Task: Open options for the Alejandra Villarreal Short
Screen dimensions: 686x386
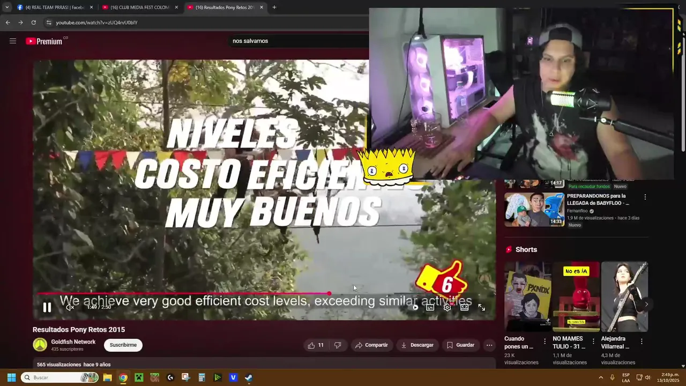Action: coord(642,341)
